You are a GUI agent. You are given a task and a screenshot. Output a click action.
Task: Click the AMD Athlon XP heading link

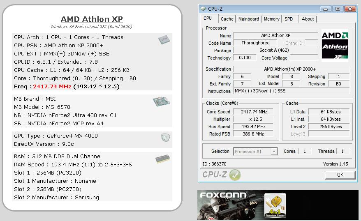click(x=92, y=19)
